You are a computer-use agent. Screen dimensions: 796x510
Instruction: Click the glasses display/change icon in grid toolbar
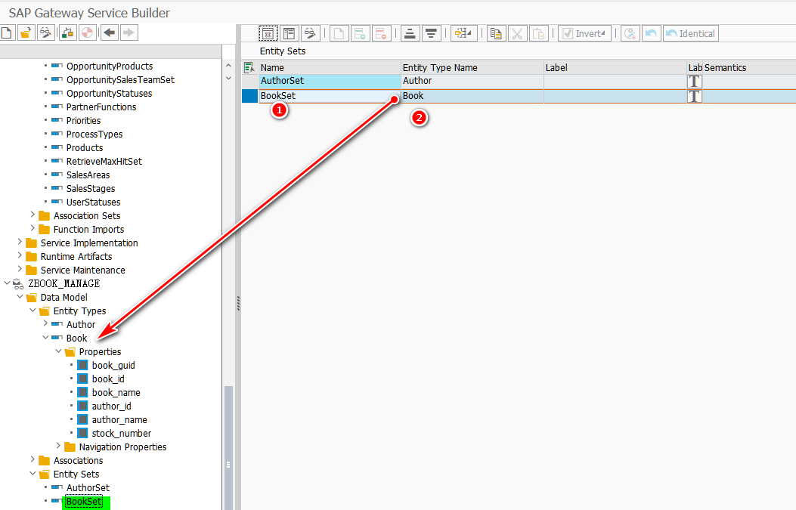point(310,34)
